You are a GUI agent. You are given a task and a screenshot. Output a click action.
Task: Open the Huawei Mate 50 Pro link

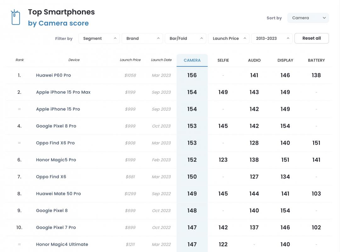[x=58, y=194]
